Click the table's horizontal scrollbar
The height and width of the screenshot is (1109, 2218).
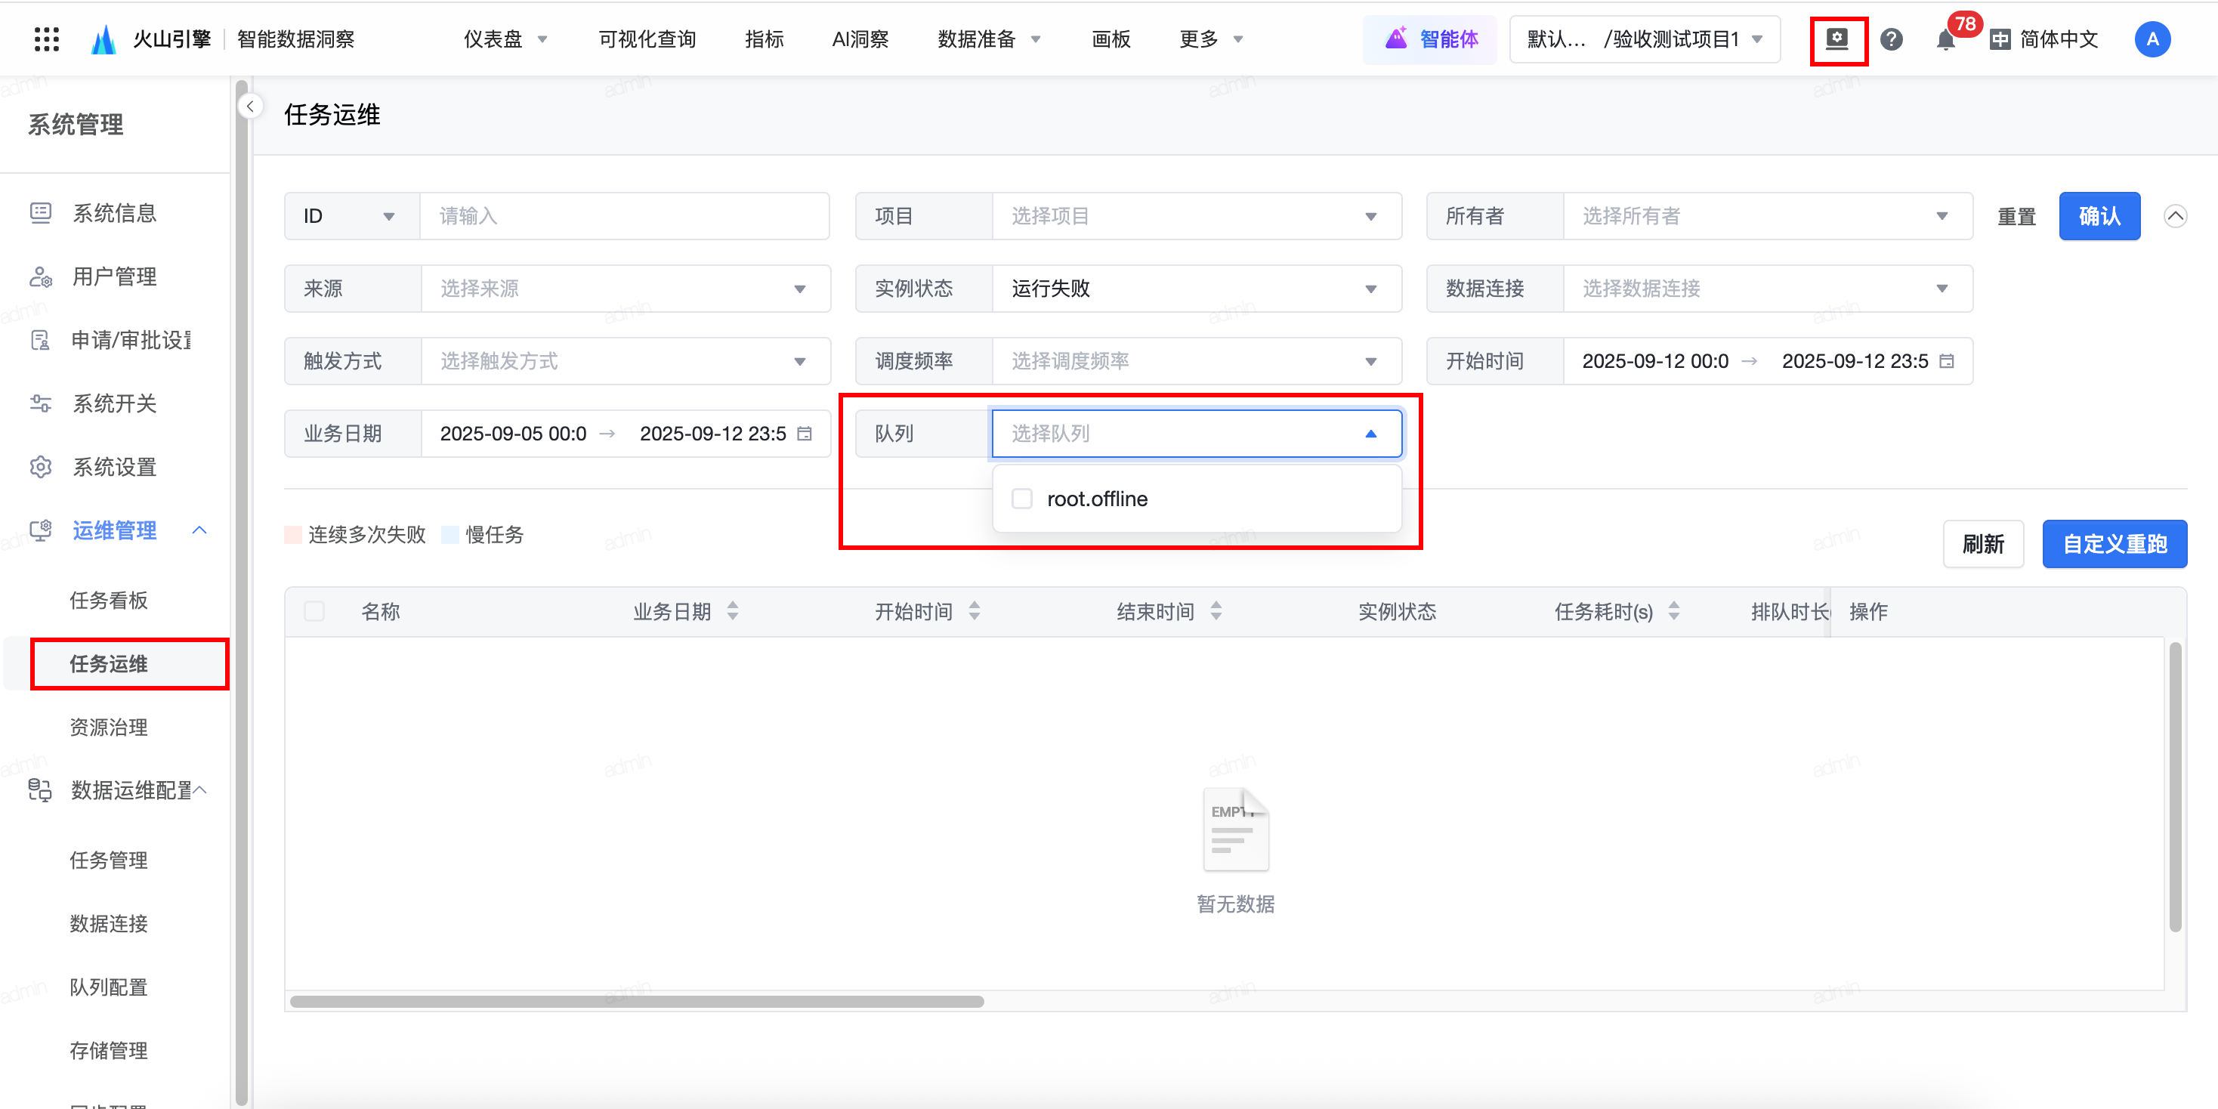tap(637, 1002)
